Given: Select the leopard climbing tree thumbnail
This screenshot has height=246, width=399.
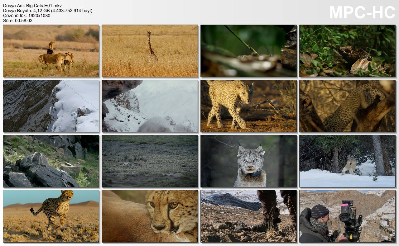Looking at the screenshot, I should point(348,106).
